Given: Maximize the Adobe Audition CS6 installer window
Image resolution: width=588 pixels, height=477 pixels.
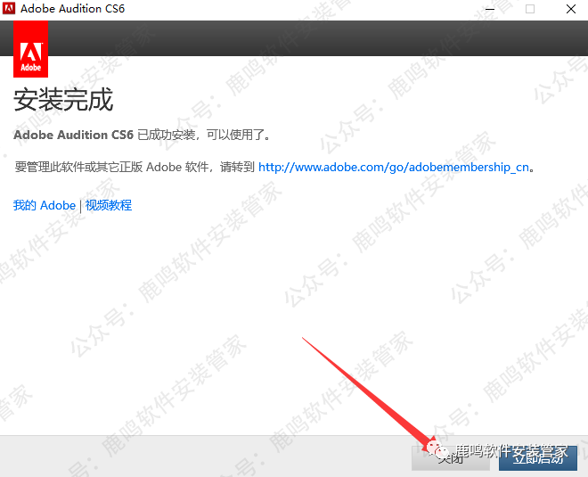Looking at the screenshot, I should 530,9.
